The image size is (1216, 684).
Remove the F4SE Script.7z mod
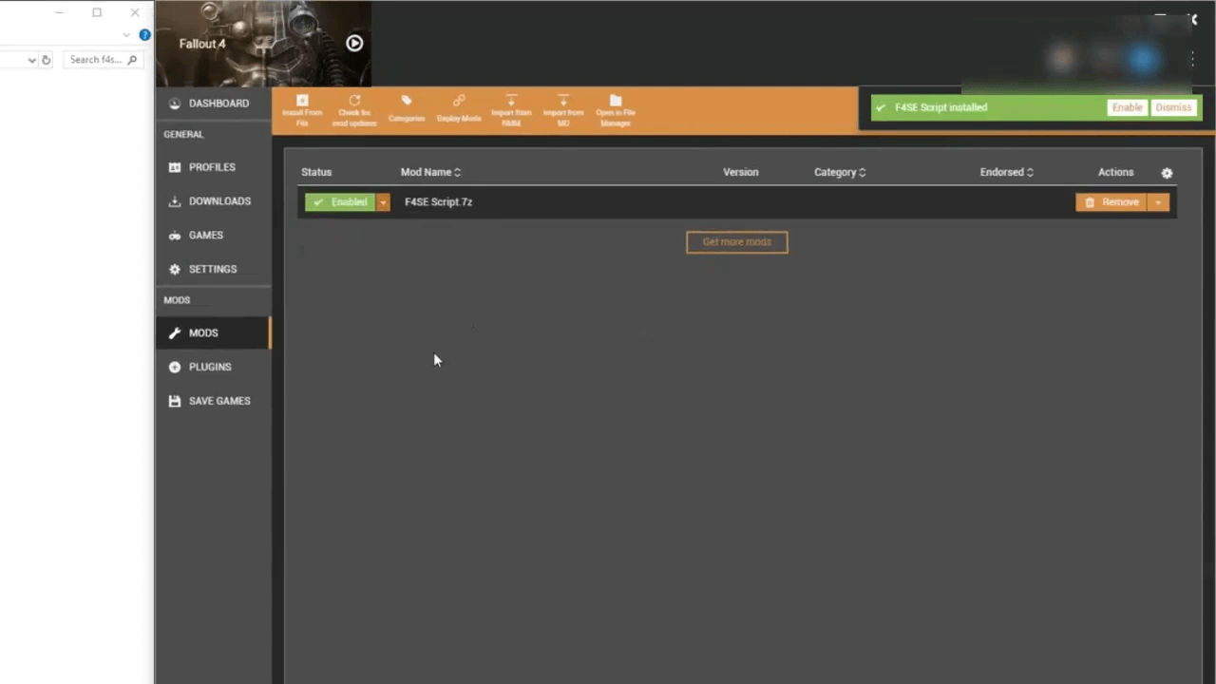pyautogui.click(x=1111, y=202)
